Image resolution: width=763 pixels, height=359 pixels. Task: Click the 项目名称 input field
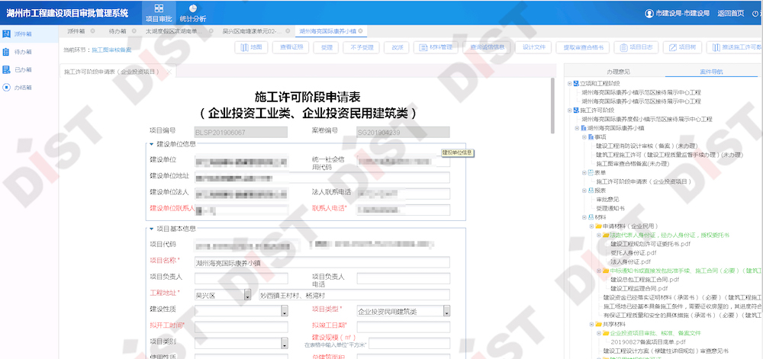[321, 262]
